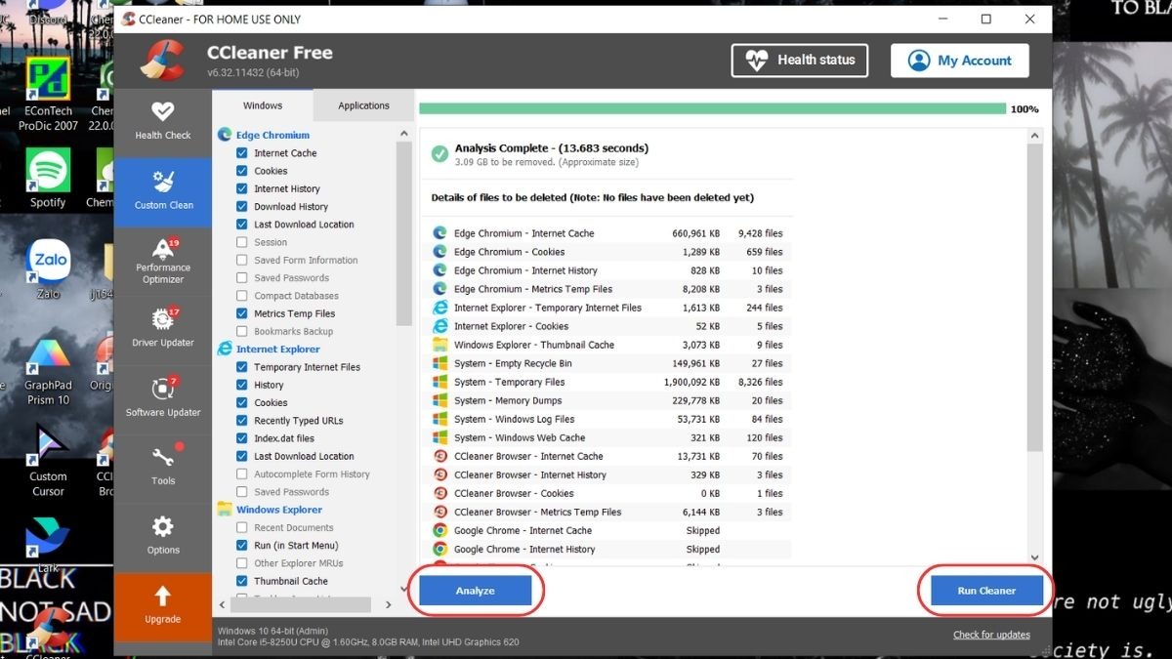The height and width of the screenshot is (659, 1172).
Task: Check the Recent Documents option
Action: pyautogui.click(x=242, y=527)
